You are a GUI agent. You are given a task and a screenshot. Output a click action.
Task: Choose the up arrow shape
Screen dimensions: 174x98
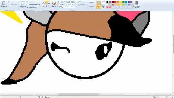[x=74, y=2]
